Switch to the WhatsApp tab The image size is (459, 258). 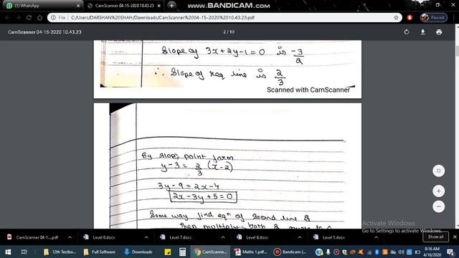click(42, 6)
